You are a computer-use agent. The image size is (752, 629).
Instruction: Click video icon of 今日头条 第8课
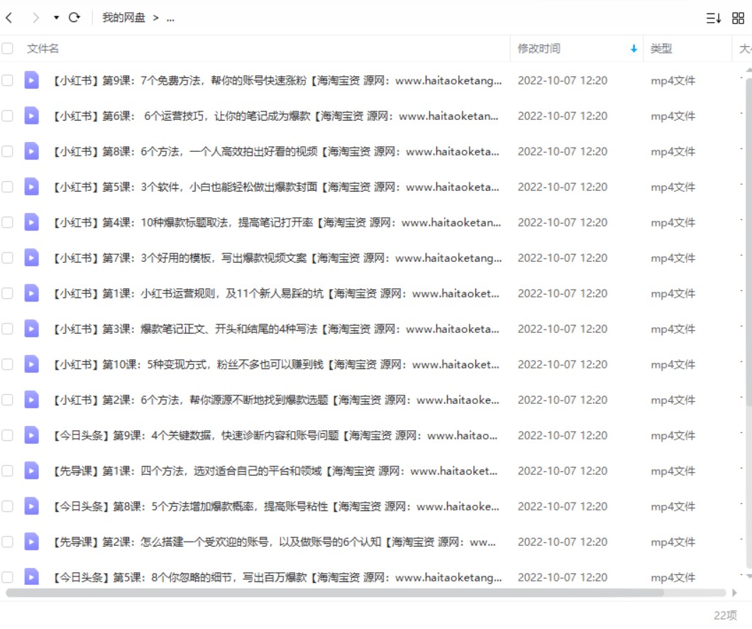[32, 506]
